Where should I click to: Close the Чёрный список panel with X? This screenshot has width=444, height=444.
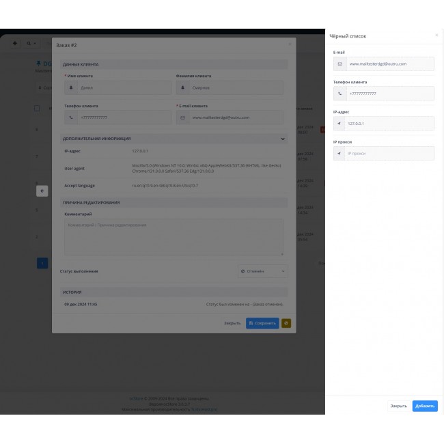(x=436, y=35)
